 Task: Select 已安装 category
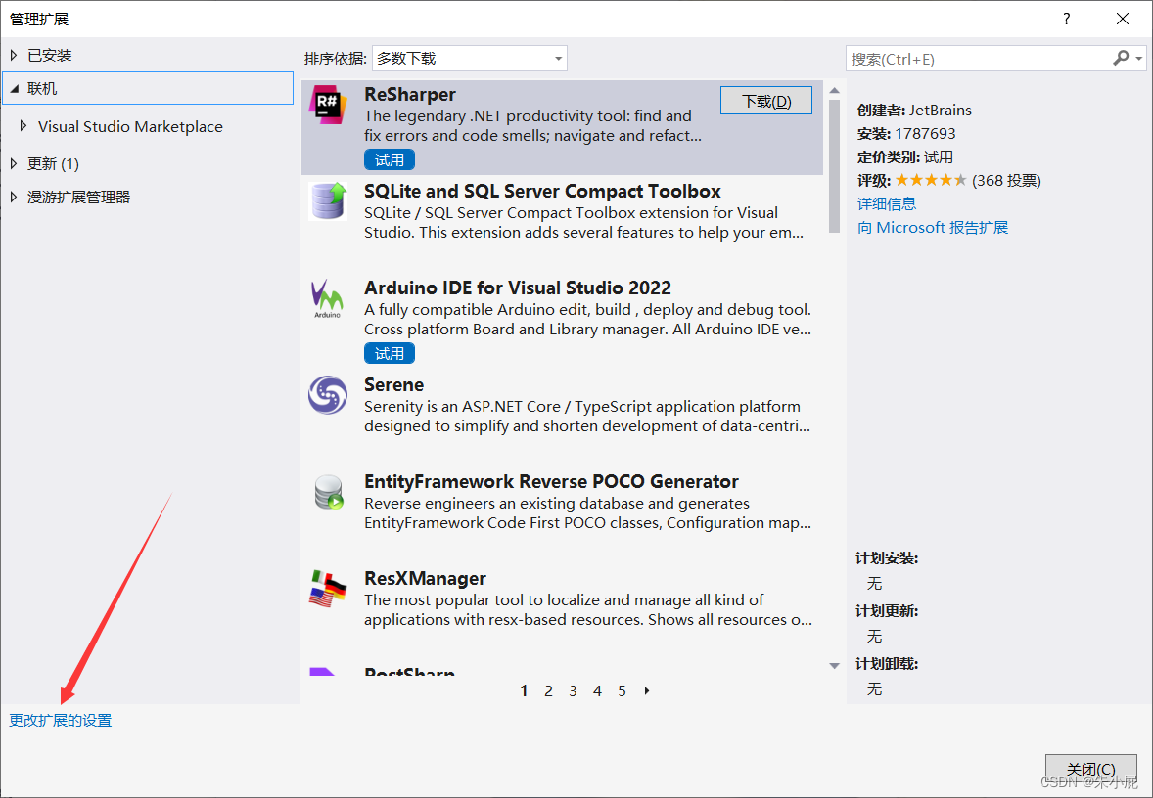[x=49, y=55]
